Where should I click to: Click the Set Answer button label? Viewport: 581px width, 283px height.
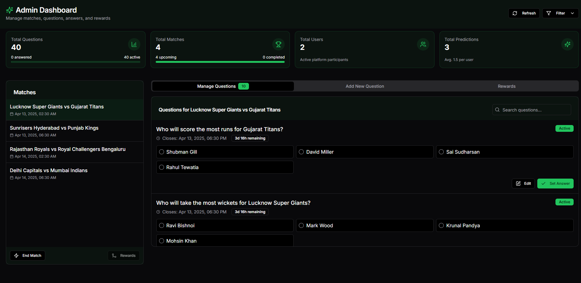(559, 184)
